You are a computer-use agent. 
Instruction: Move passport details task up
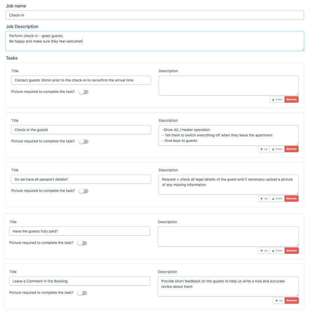[263, 199]
